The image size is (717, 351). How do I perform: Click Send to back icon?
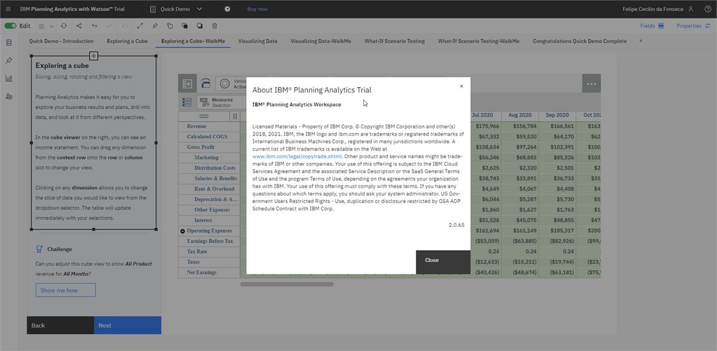200,26
